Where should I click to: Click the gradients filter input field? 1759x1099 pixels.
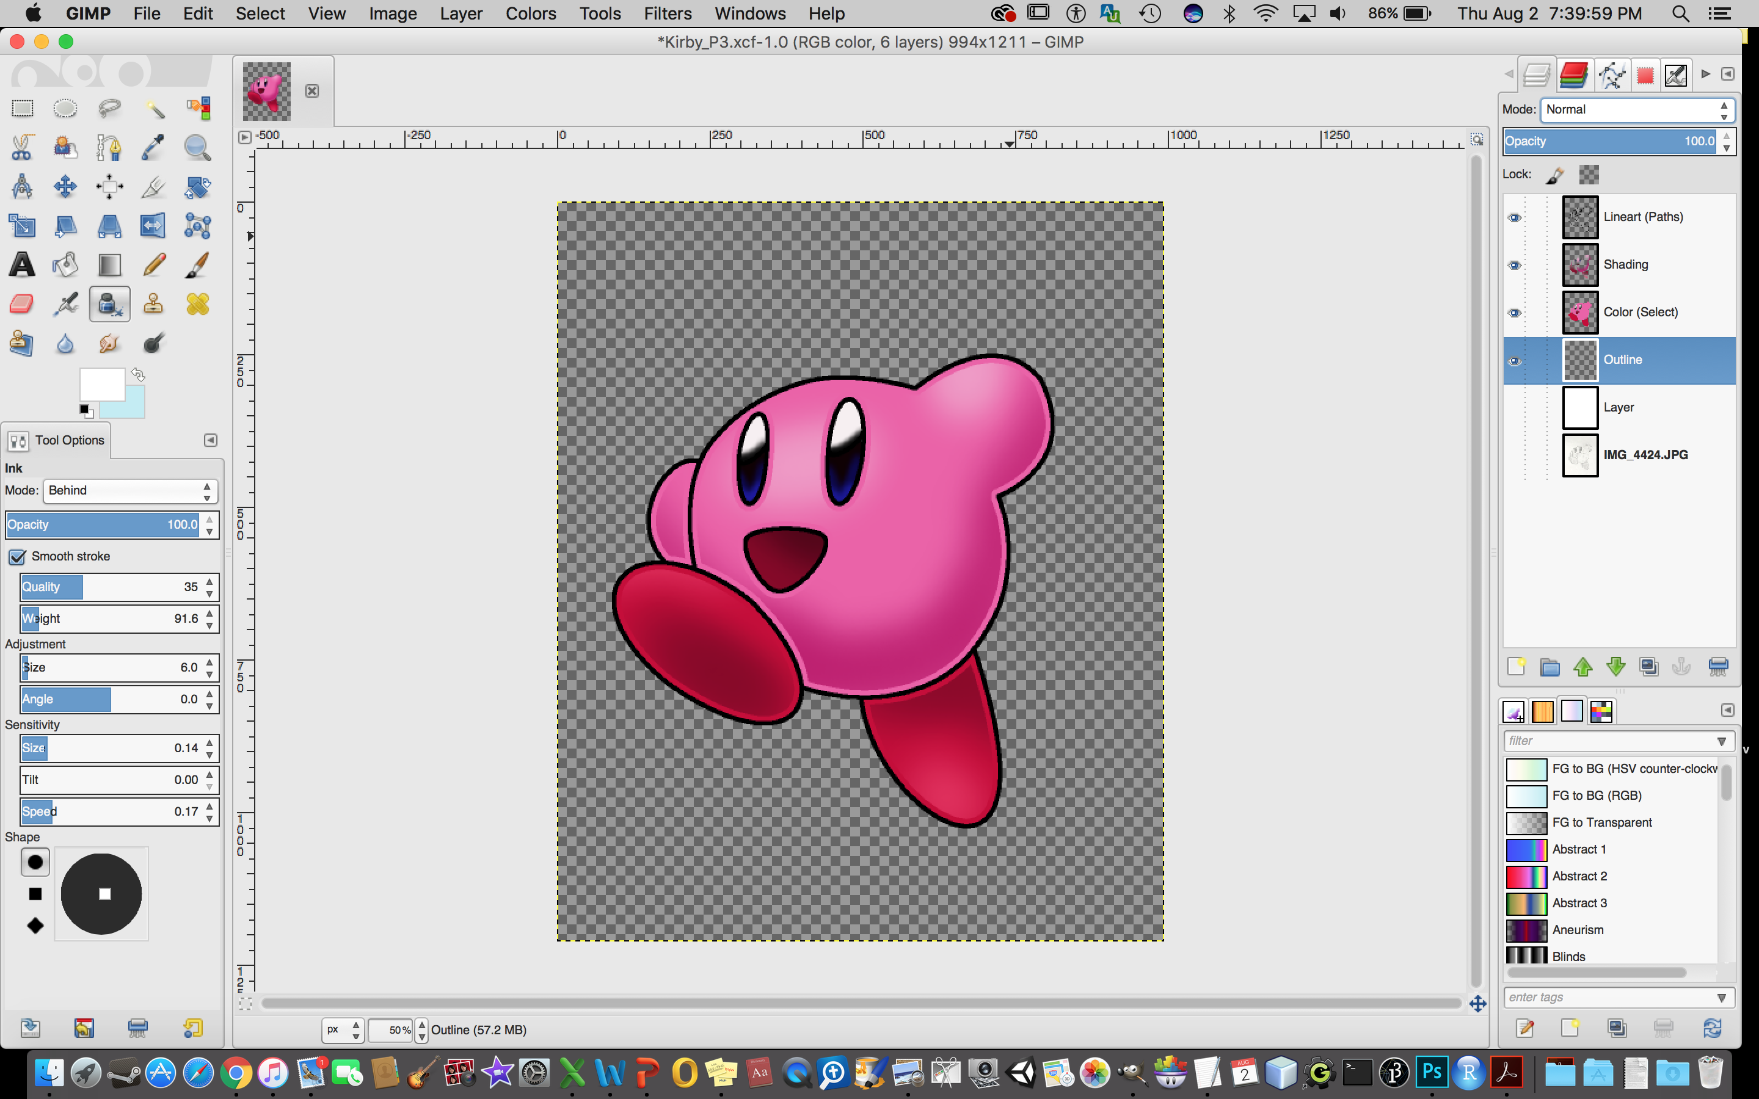pyautogui.click(x=1608, y=741)
